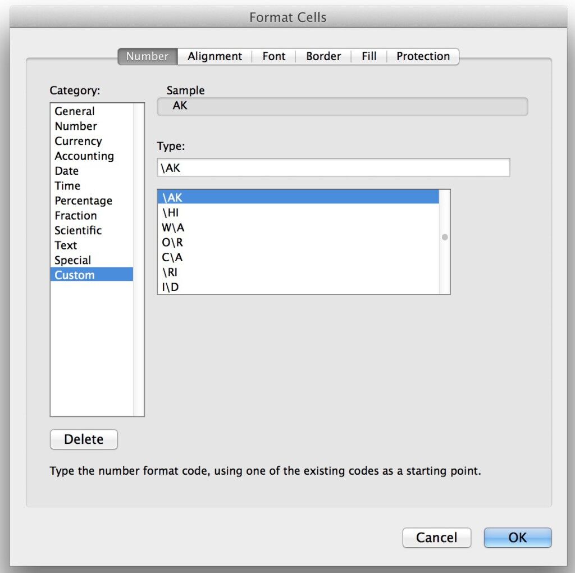Click the Type format code field

click(333, 167)
